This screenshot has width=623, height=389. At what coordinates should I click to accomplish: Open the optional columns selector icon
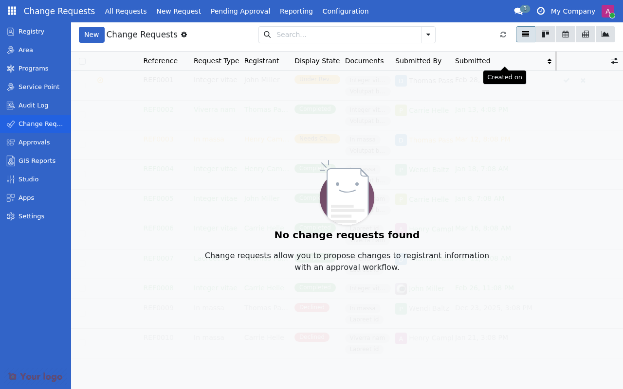[x=614, y=61]
